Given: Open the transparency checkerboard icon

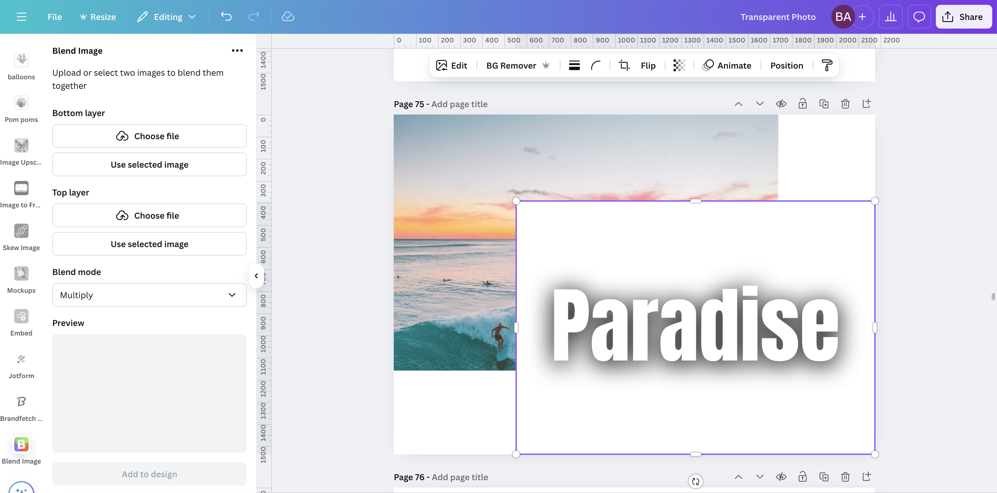Looking at the screenshot, I should 679,65.
